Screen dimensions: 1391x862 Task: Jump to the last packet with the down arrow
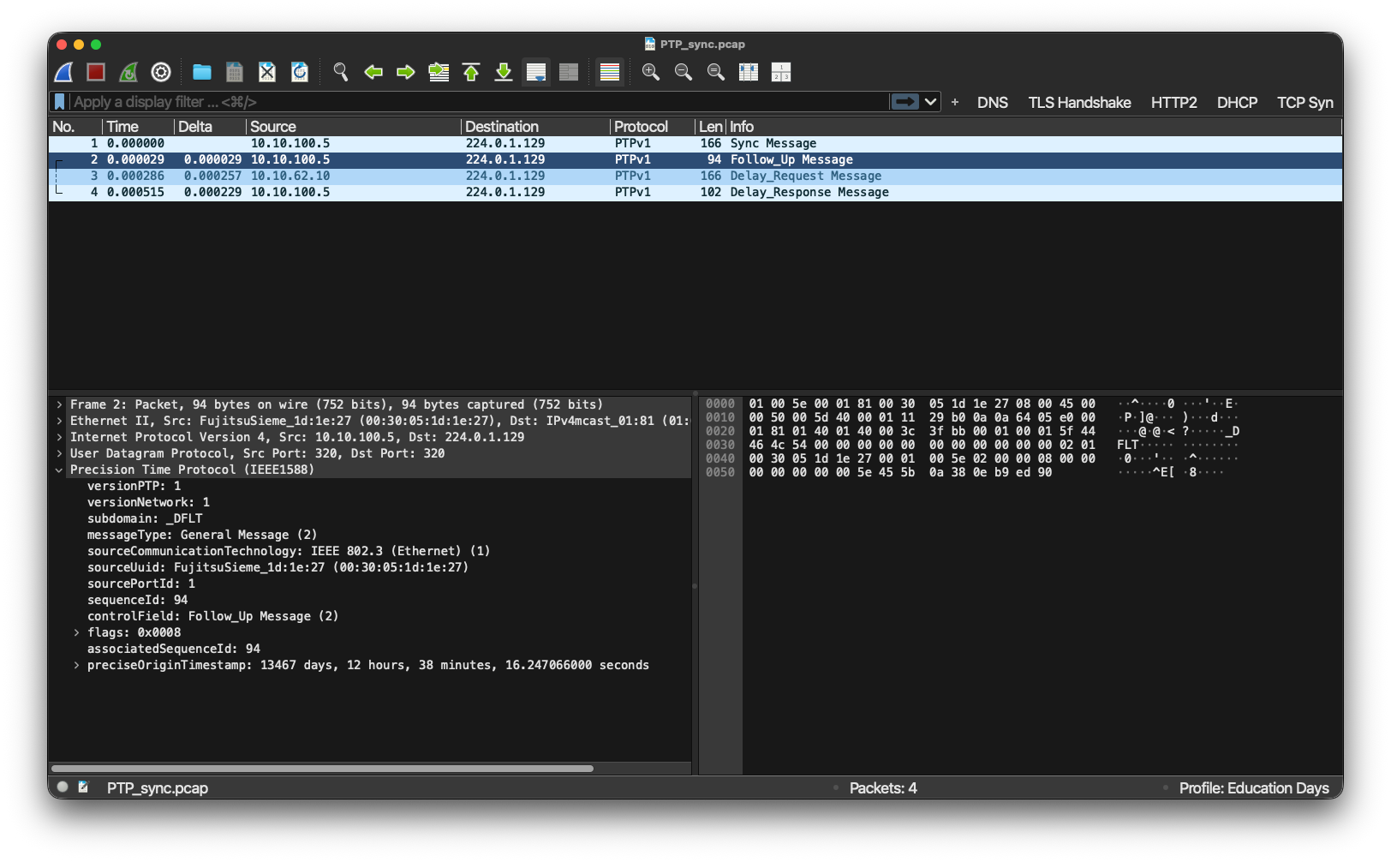(x=504, y=73)
